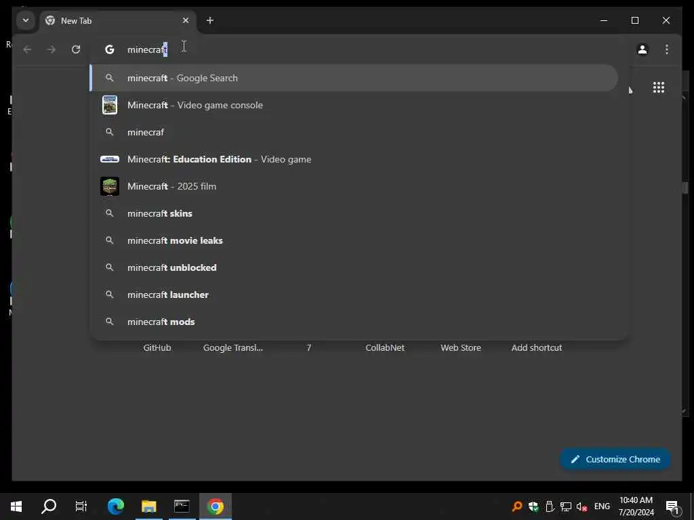
Task: Open a new tab with plus button
Action: [x=210, y=20]
